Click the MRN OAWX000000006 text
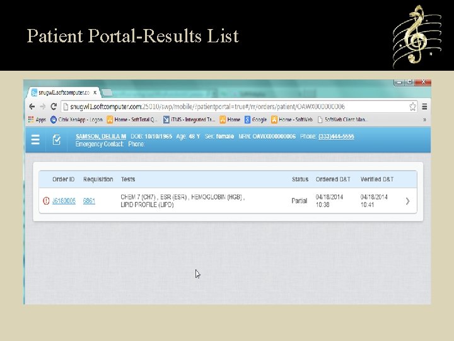 point(267,136)
